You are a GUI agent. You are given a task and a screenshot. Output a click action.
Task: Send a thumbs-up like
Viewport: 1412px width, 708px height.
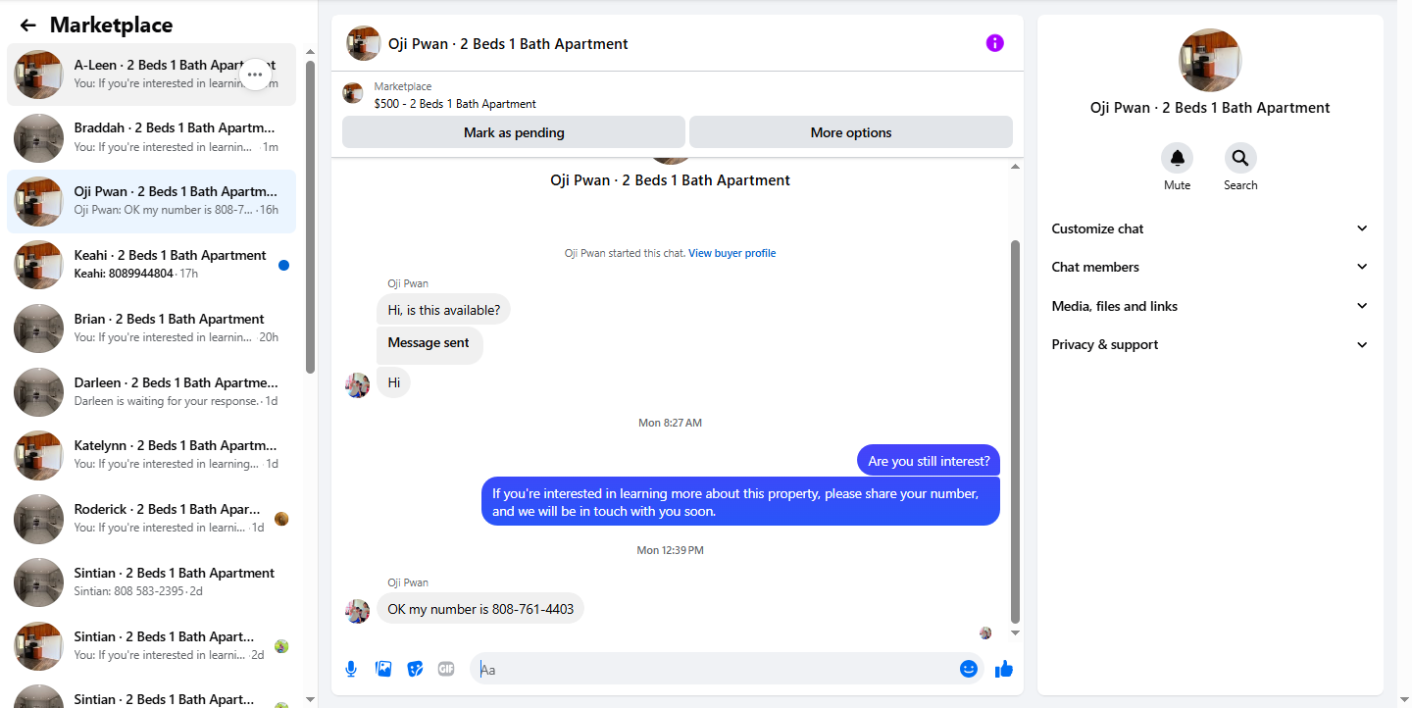click(x=1003, y=669)
